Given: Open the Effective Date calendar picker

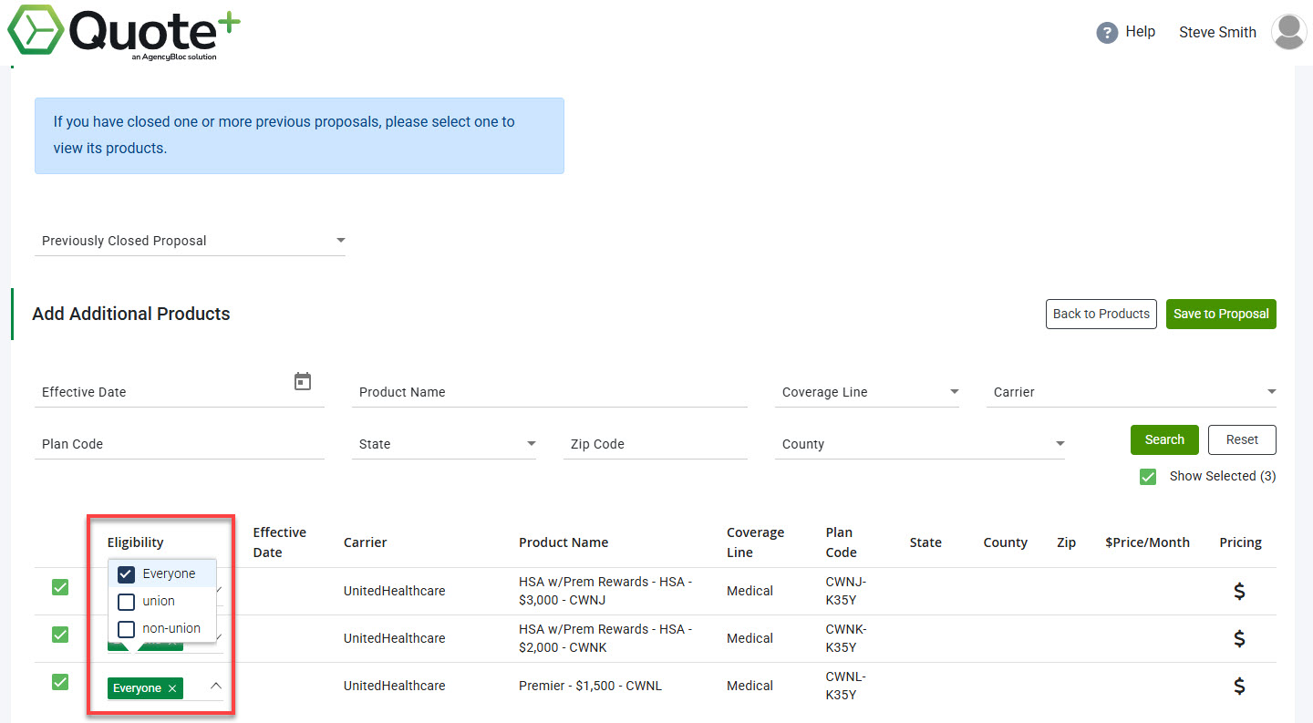Looking at the screenshot, I should 302,381.
